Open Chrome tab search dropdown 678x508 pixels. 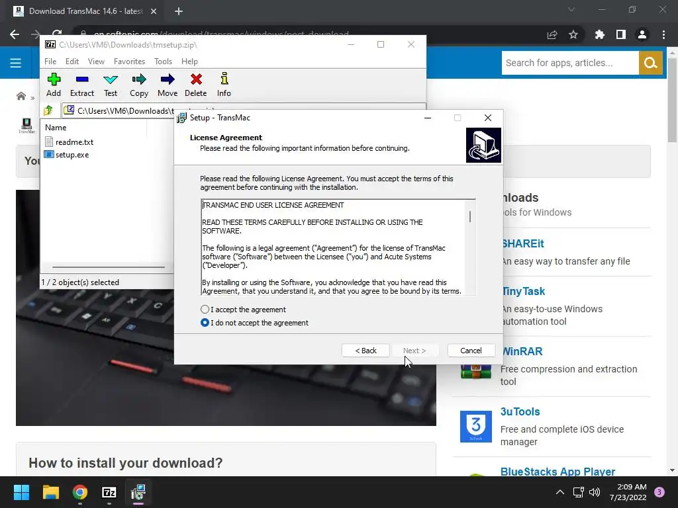tap(571, 9)
